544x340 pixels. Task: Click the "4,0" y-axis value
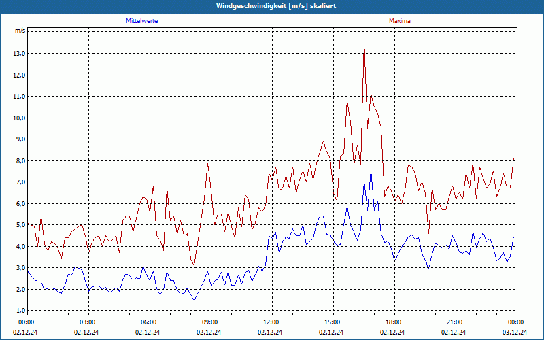point(21,246)
